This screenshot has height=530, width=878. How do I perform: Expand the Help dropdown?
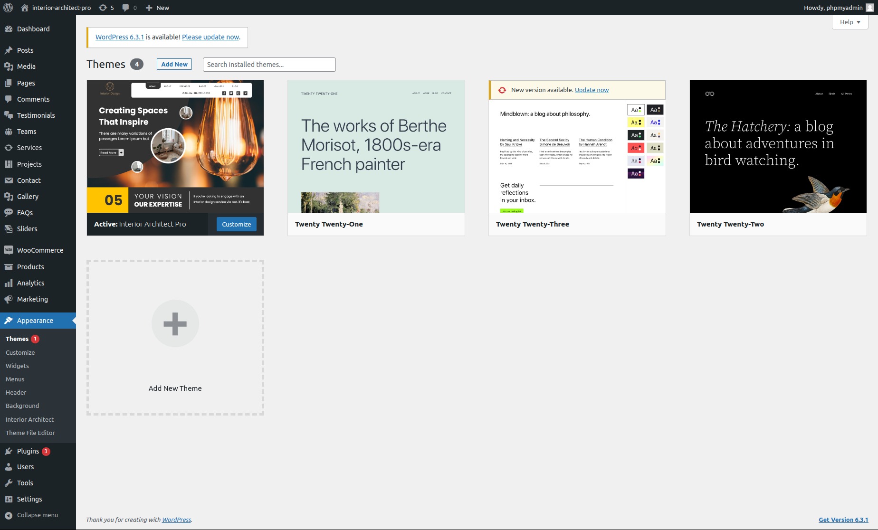point(850,22)
